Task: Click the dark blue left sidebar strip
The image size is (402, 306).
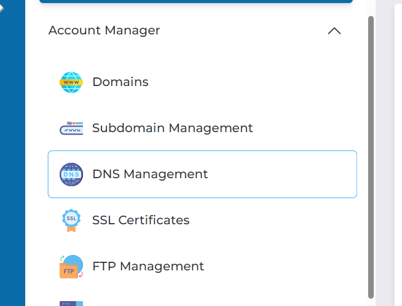Action: pyautogui.click(x=12, y=154)
